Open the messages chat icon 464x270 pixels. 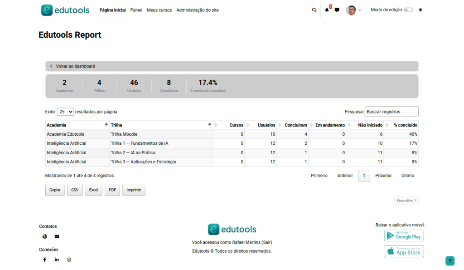(337, 10)
